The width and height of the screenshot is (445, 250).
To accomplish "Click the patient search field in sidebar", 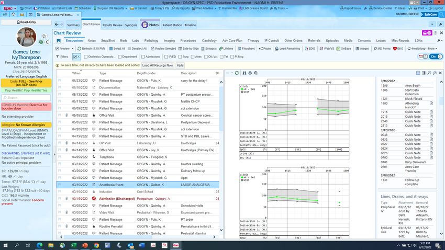I will [26, 97].
